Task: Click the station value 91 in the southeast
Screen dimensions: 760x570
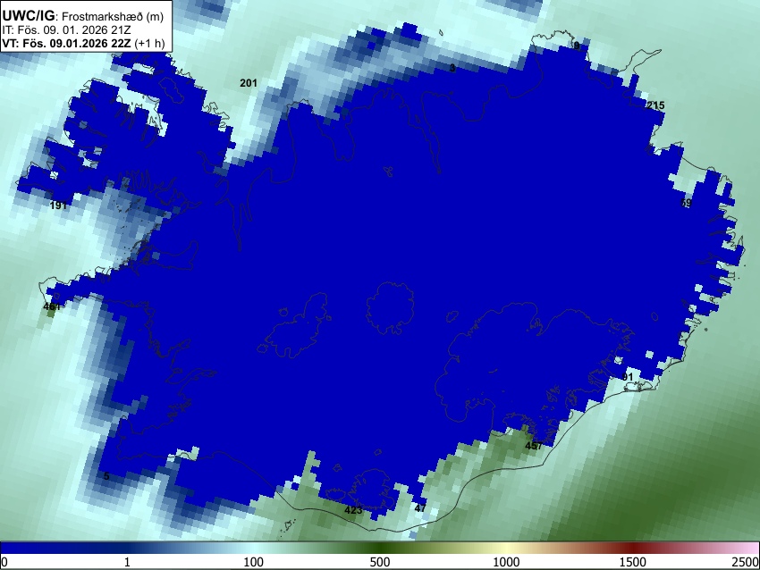Action: pos(628,377)
